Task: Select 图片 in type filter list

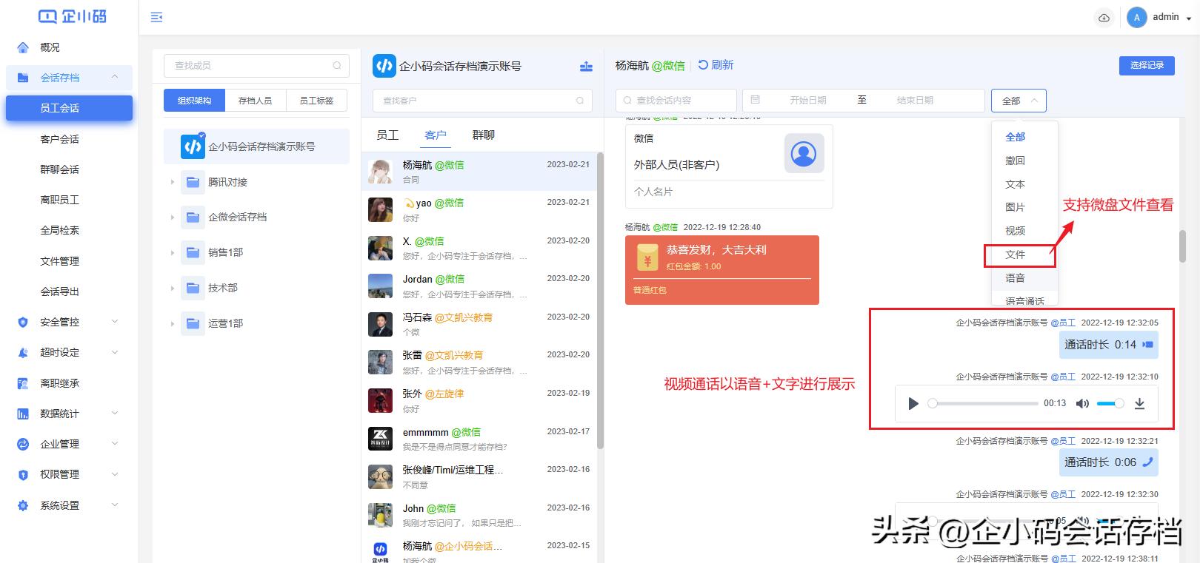Action: tap(1015, 207)
